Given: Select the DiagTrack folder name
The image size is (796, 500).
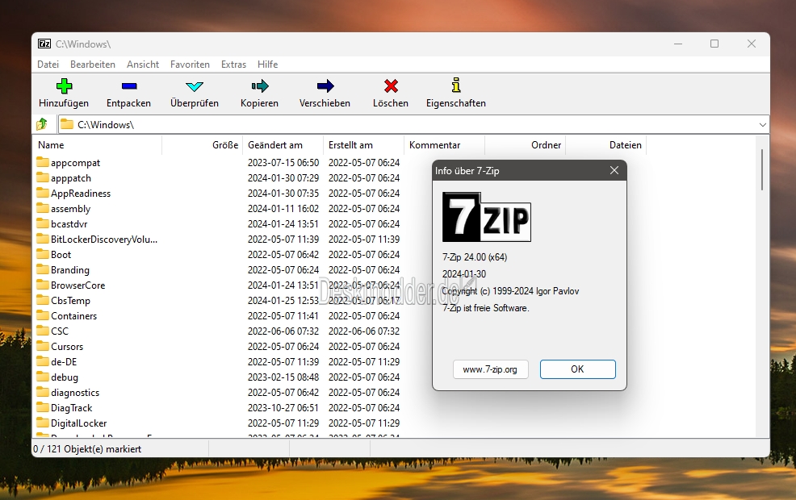Looking at the screenshot, I should tap(72, 408).
